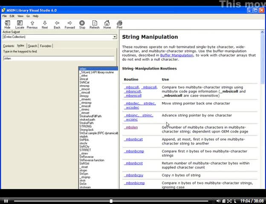The width and height of the screenshot is (266, 204).
Task: Open the _mbsnicoll link
Action: (133, 96)
